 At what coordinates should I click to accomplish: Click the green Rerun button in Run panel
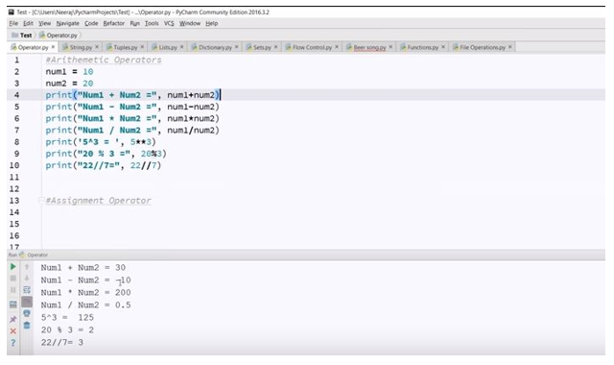pyautogui.click(x=12, y=267)
